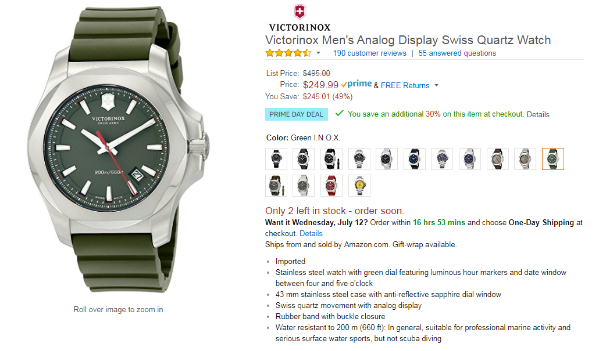Expand the star rating breakdown arrow
599x351 pixels.
(319, 53)
